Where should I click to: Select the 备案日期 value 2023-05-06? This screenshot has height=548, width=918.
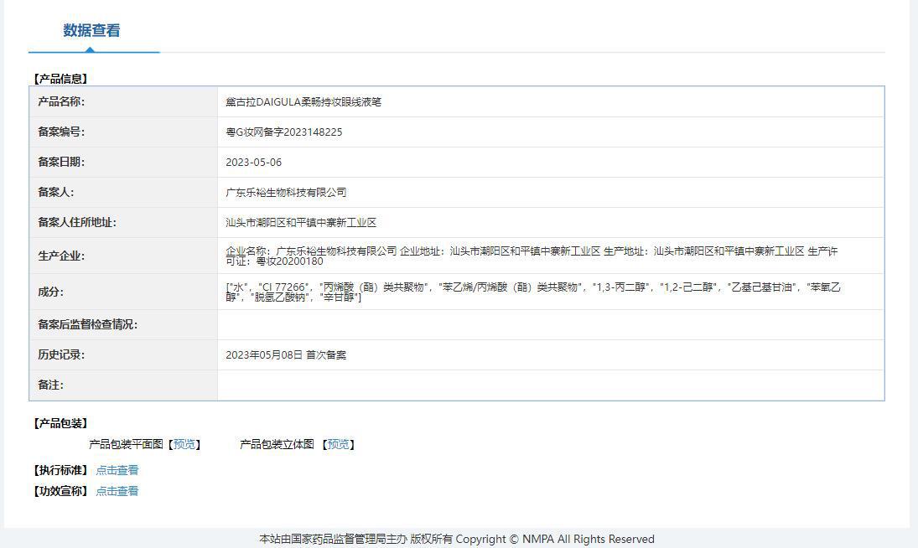(253, 163)
